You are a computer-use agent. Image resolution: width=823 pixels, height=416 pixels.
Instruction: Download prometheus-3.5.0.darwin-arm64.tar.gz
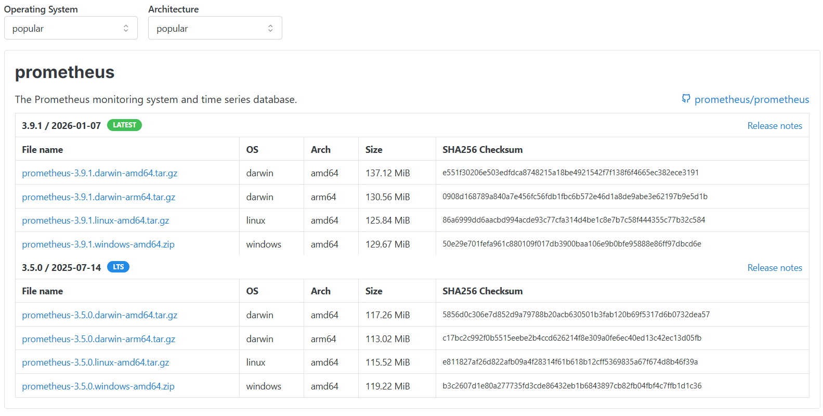(99, 339)
